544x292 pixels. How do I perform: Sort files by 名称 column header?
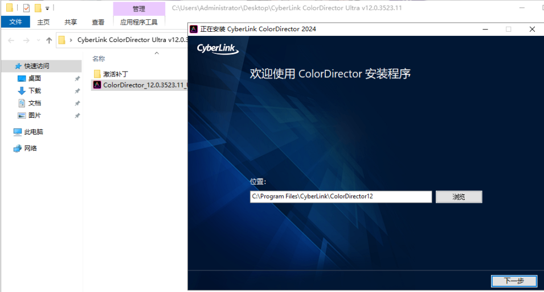[x=99, y=59]
